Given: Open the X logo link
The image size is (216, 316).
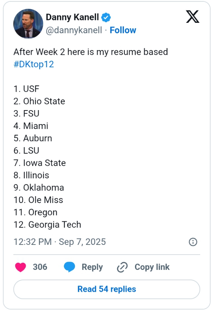Looking at the screenshot, I should click(192, 17).
